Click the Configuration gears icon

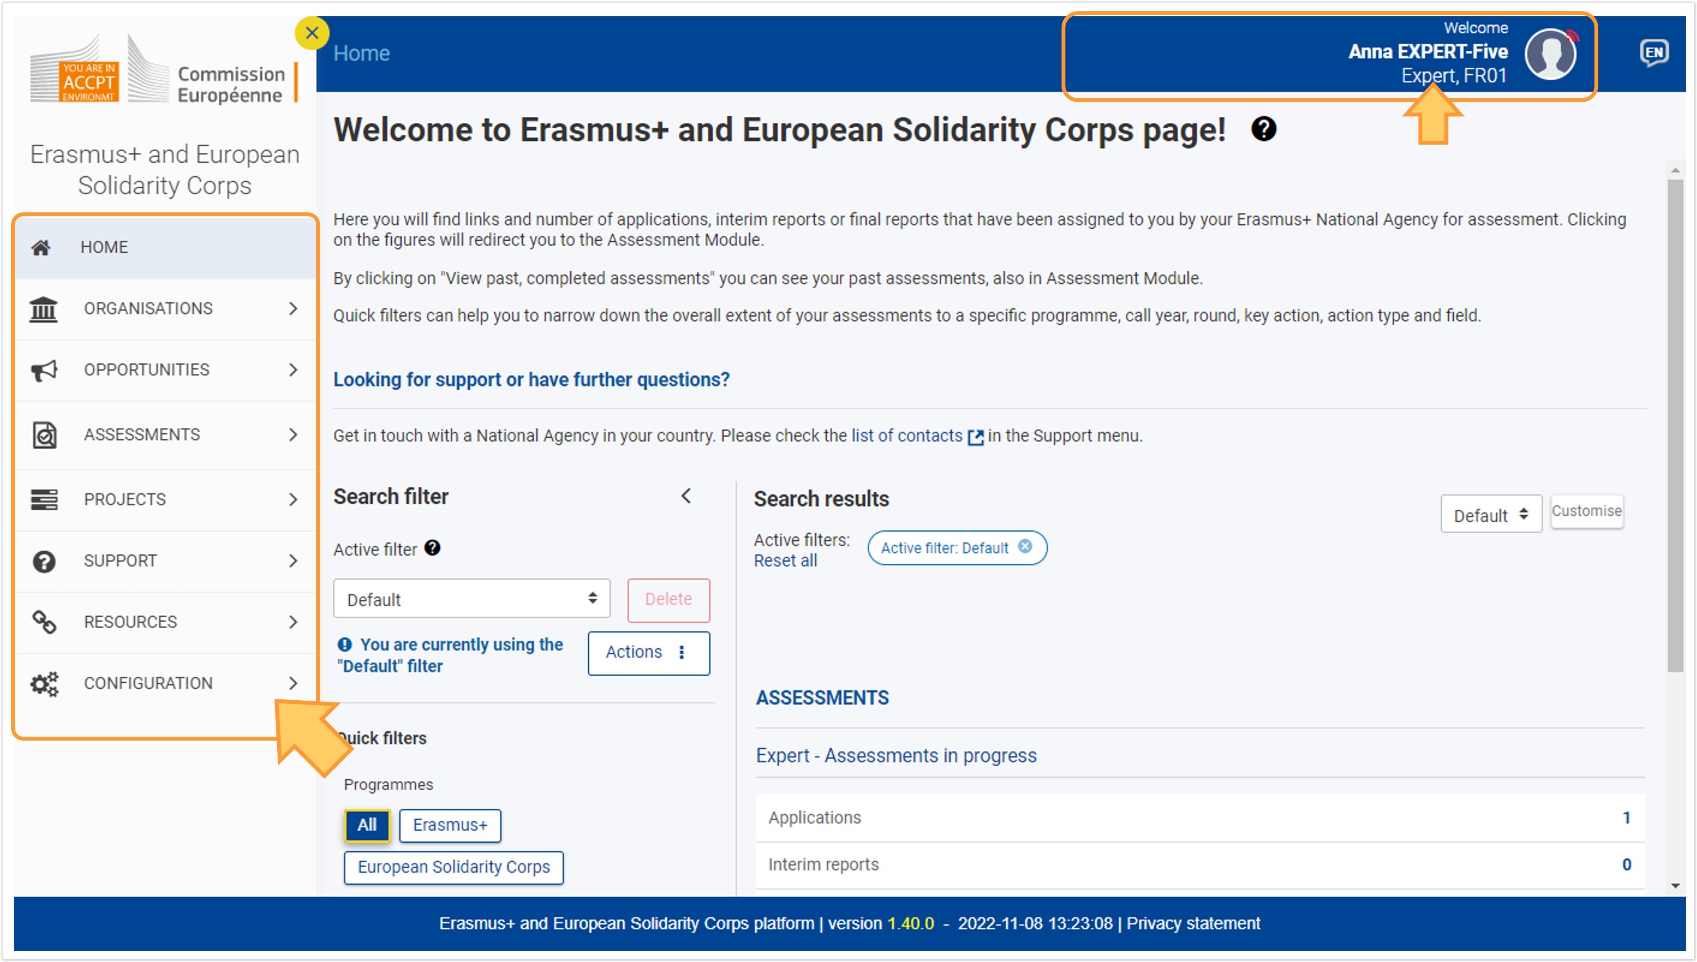click(x=44, y=683)
